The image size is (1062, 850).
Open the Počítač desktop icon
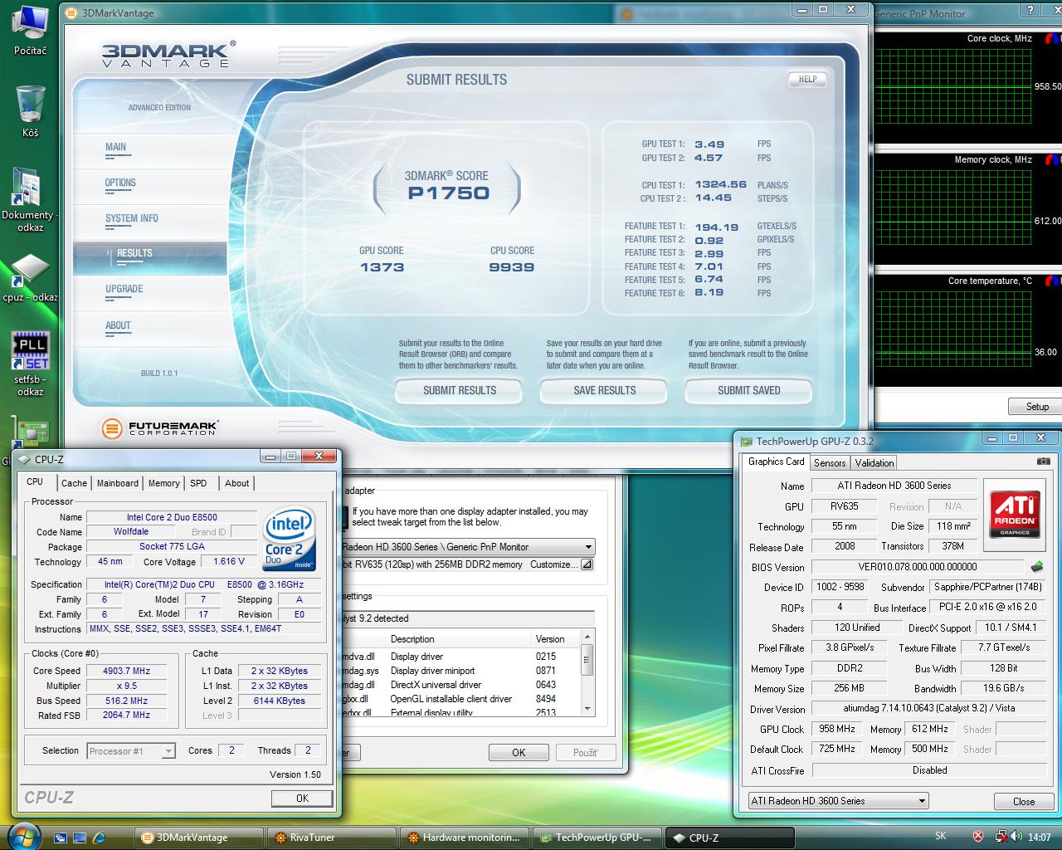coord(30,29)
